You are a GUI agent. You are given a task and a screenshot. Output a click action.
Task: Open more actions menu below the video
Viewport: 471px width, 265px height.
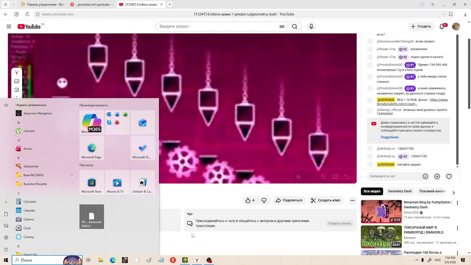353,200
